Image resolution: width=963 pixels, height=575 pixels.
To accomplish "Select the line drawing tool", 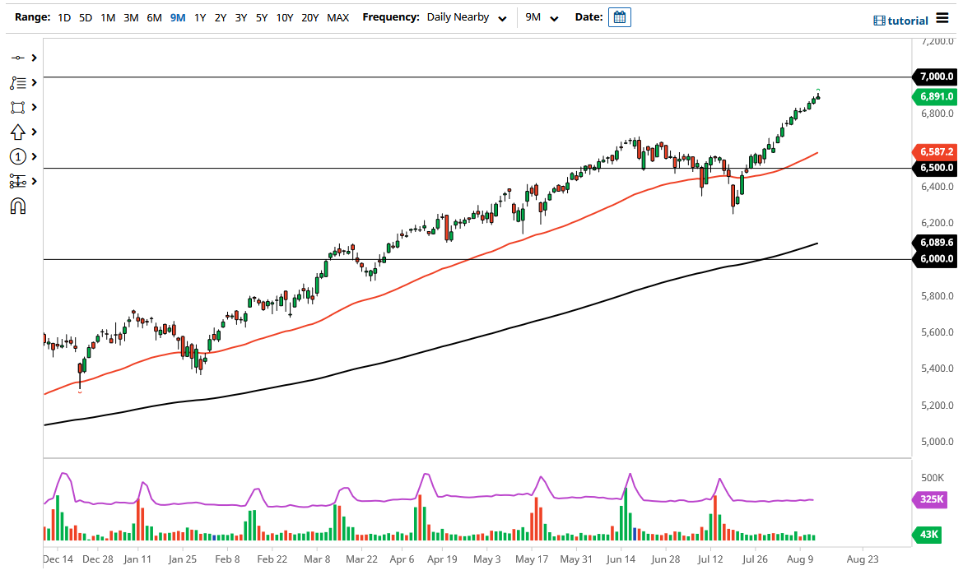I will (x=18, y=58).
